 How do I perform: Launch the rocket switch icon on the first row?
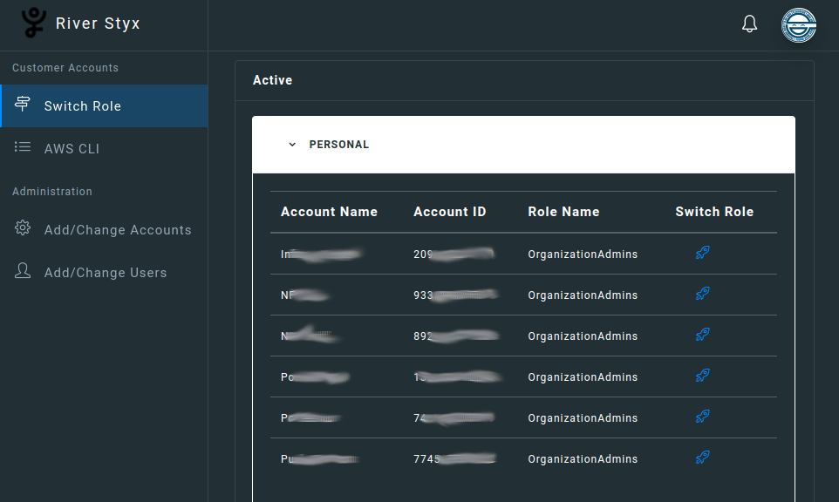tap(702, 252)
